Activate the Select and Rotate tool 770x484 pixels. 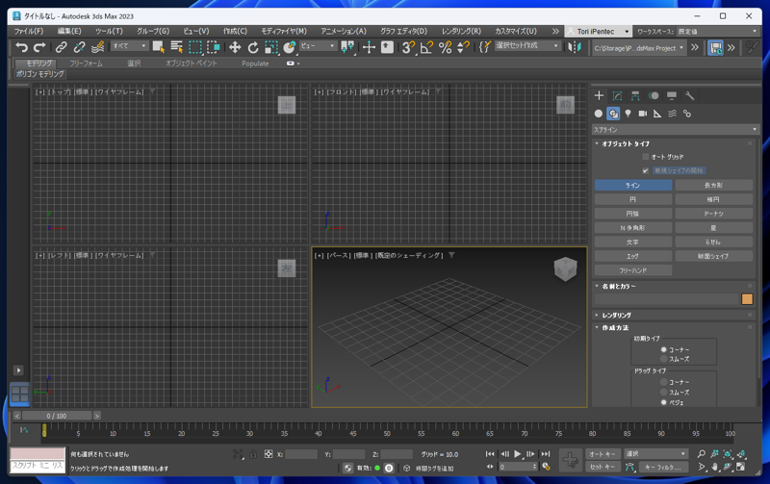253,47
